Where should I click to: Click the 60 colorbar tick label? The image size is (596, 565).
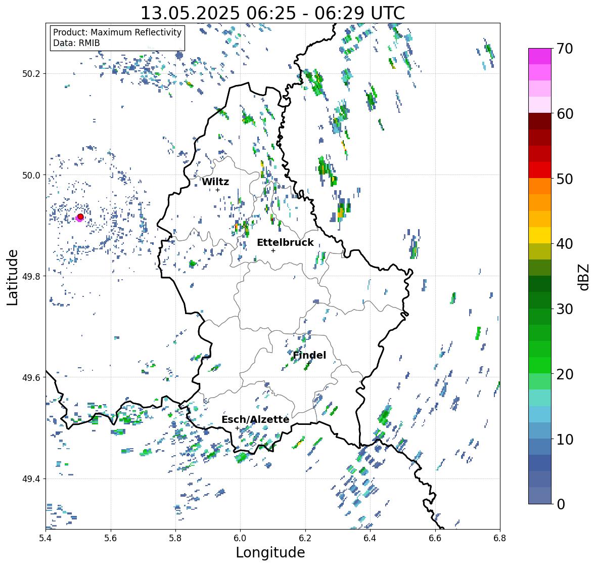pyautogui.click(x=565, y=114)
